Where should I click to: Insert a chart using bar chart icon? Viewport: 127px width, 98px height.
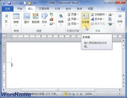pos(51,19)
